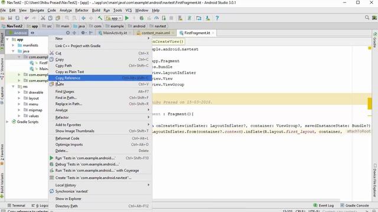Screen dimensions: 378x212
Task: Click the Save All toolbar icon
Action: click(10, 18)
